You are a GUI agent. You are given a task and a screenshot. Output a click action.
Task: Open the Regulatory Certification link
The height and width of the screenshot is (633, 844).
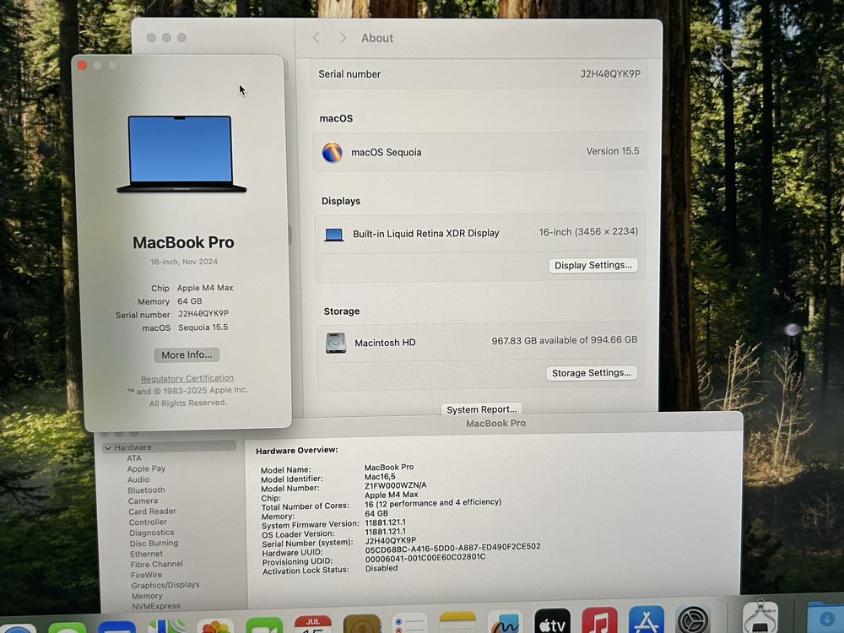(187, 378)
